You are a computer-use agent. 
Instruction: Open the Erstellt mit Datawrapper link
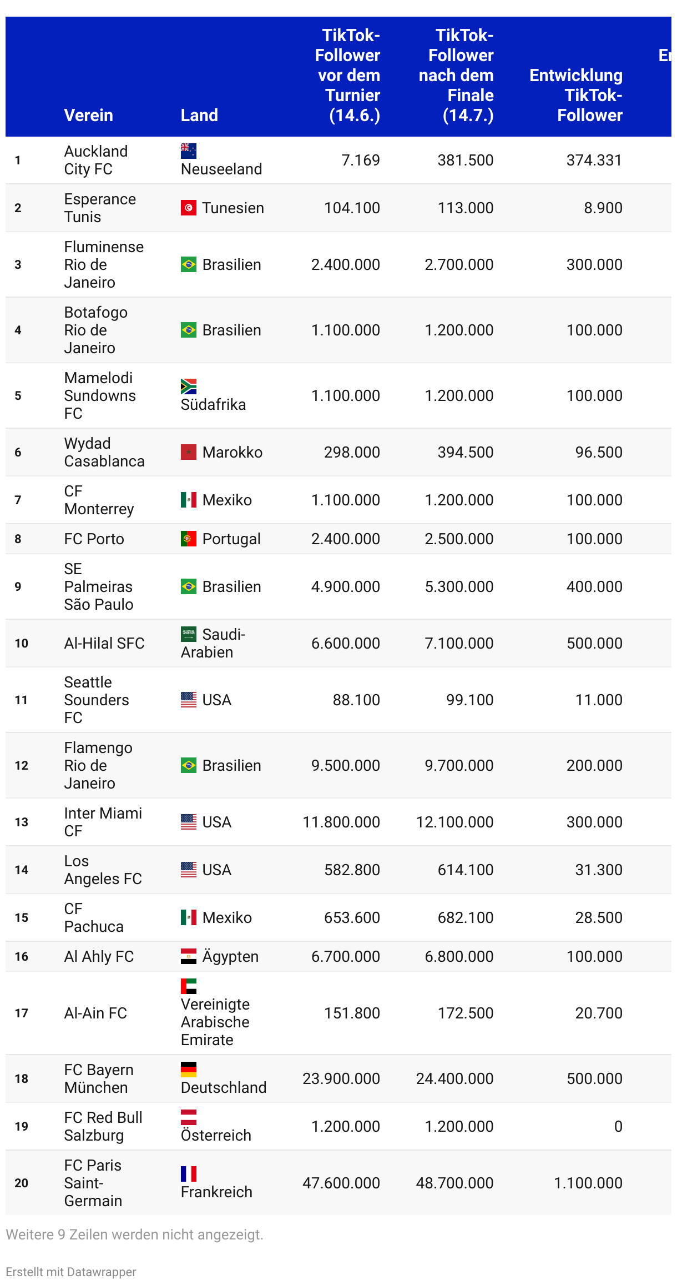[x=71, y=1272]
